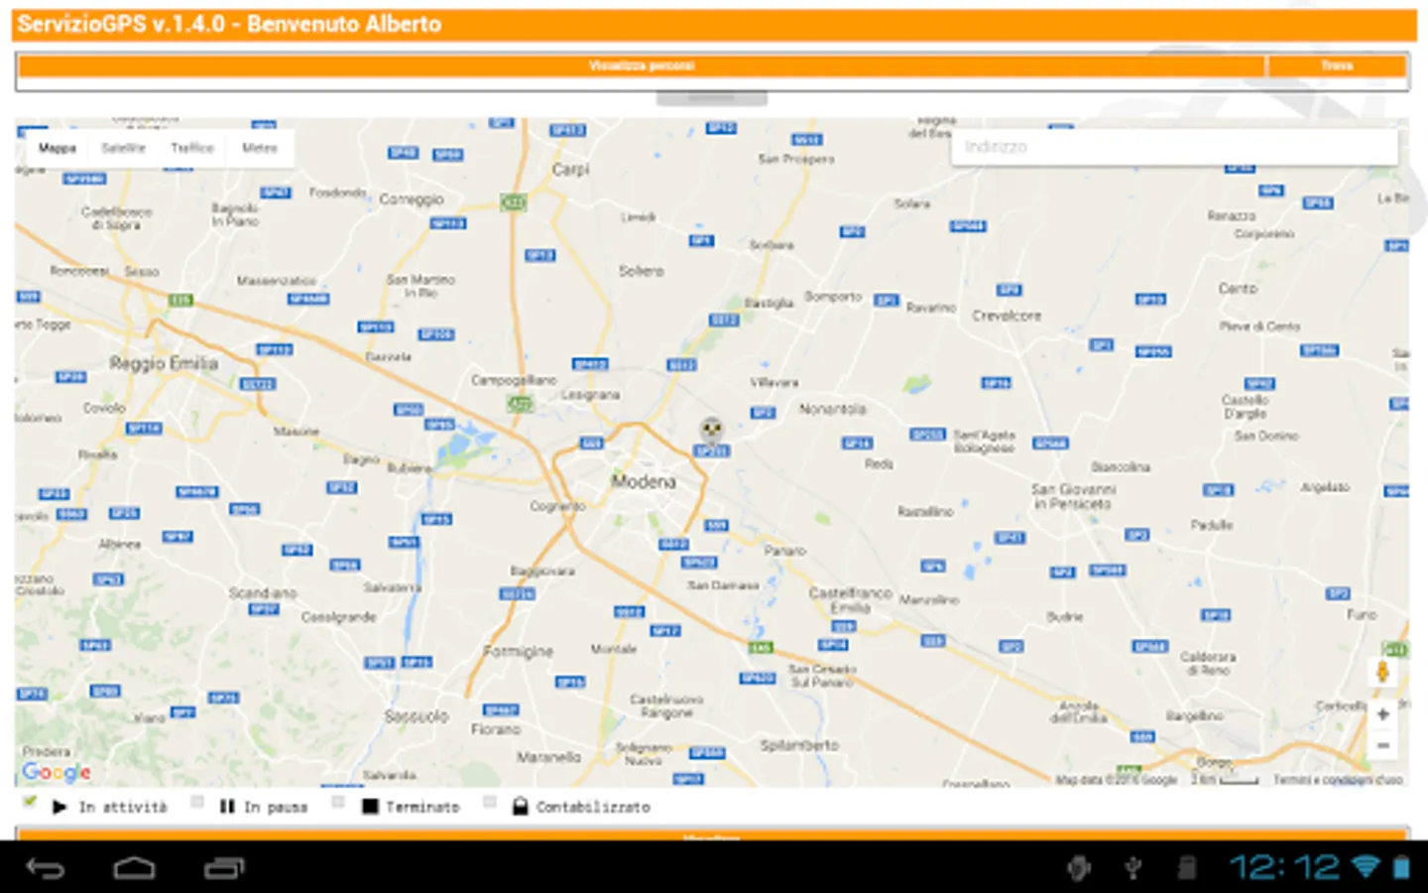
Task: Click the Scandiano town label
Action: [x=263, y=593]
